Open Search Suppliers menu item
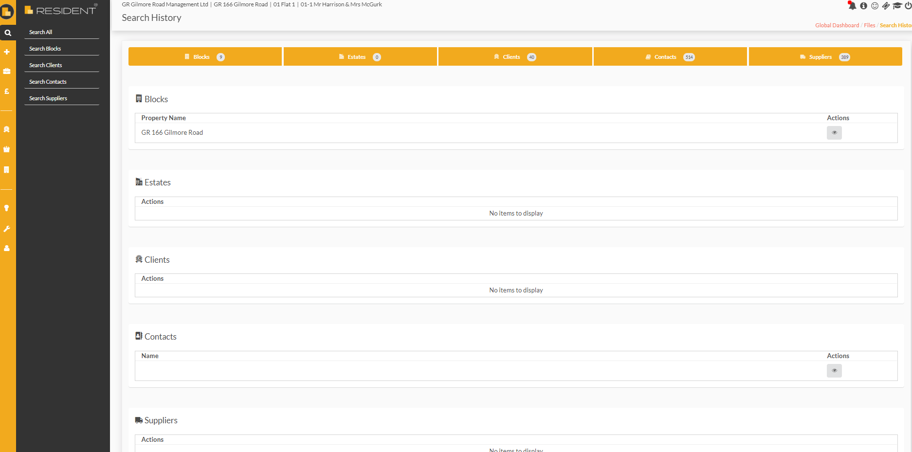Screen dimensions: 912x452 [62, 98]
